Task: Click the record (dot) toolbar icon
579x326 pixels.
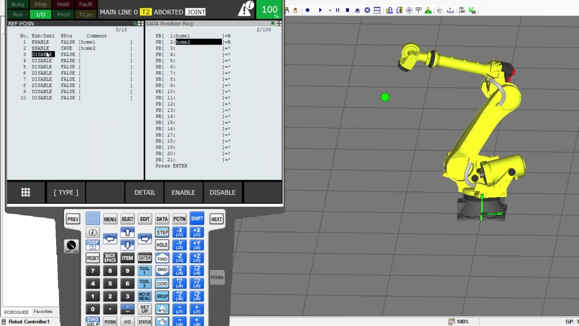Action: tap(308, 10)
